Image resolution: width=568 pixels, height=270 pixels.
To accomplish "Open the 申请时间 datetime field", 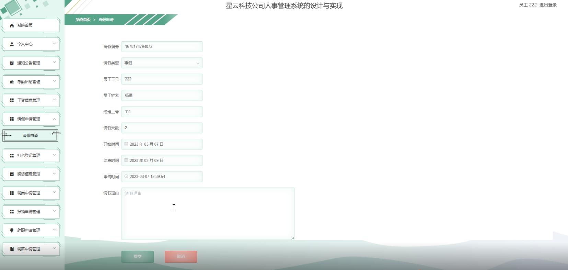I will tap(162, 177).
